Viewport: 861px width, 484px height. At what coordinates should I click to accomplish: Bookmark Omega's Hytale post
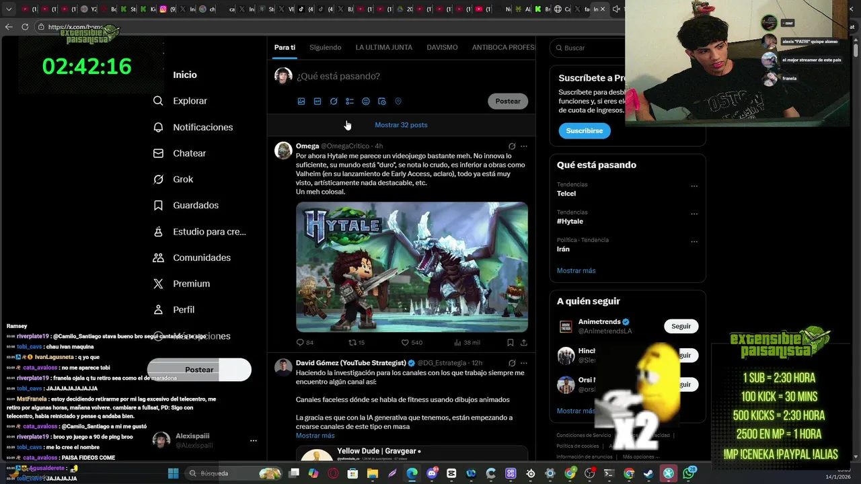pos(511,343)
